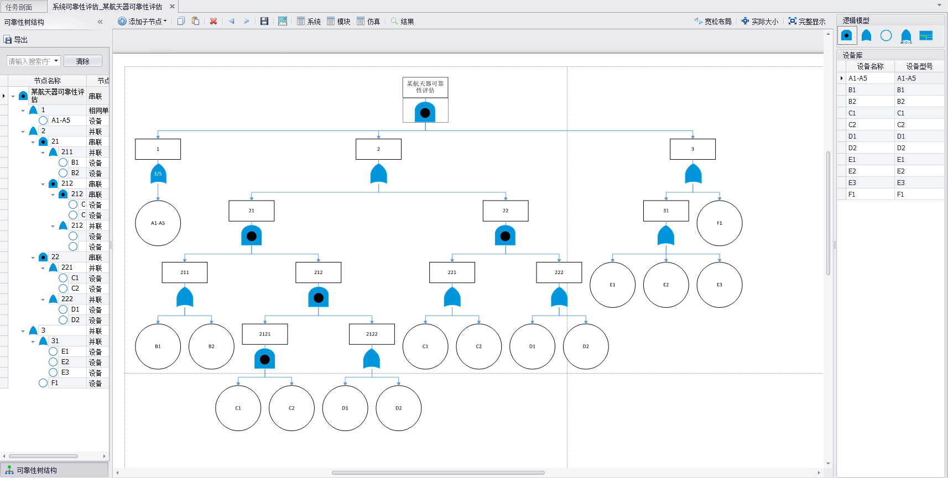Click the series gate under diagram node 21

coord(252,235)
